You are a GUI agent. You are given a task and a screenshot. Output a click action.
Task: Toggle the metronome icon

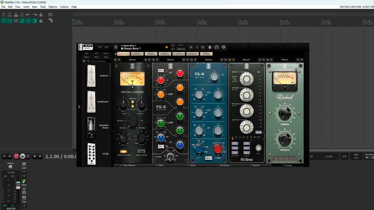(x=41, y=14)
